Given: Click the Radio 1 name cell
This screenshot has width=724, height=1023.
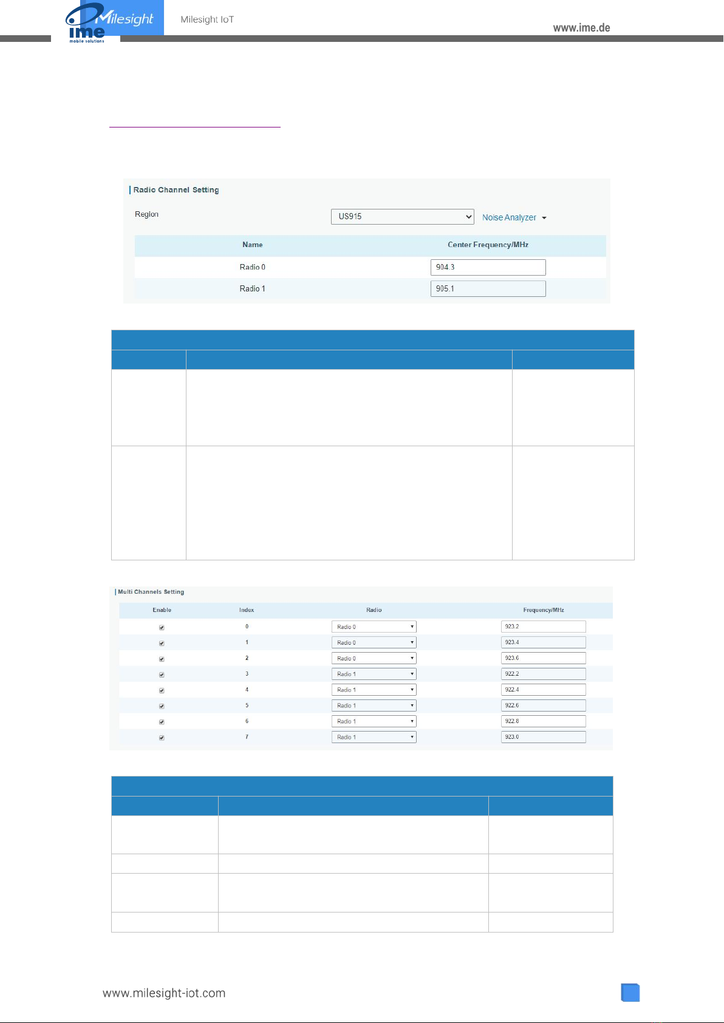Looking at the screenshot, I should 253,288.
